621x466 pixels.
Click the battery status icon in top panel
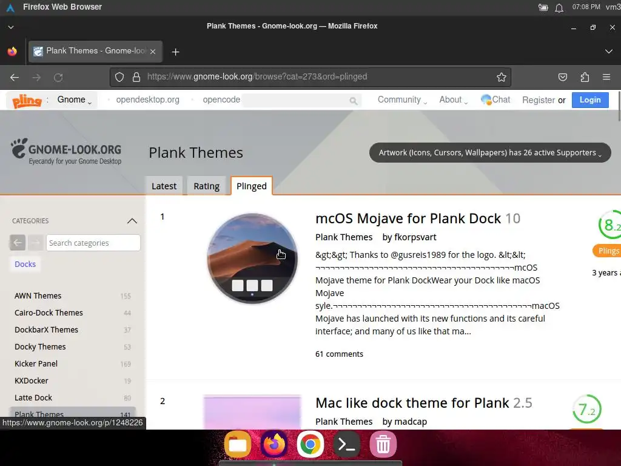pyautogui.click(x=543, y=7)
